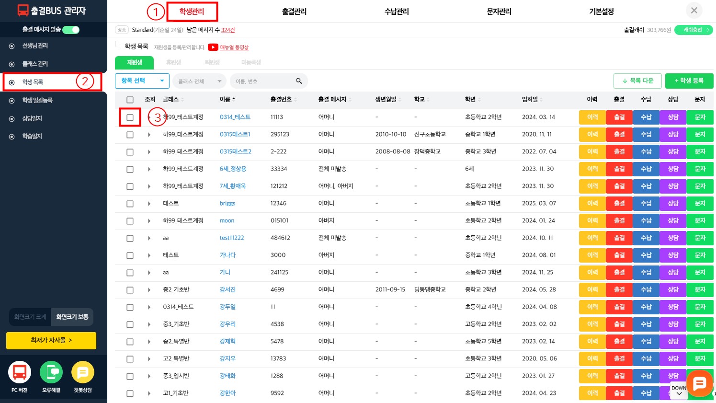Open student link 강서진
Image resolution: width=716 pixels, height=403 pixels.
click(x=227, y=289)
